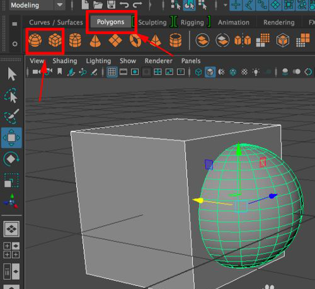Create a polygon pyramid
Viewport: 315px width, 289px height.
pyautogui.click(x=156, y=40)
